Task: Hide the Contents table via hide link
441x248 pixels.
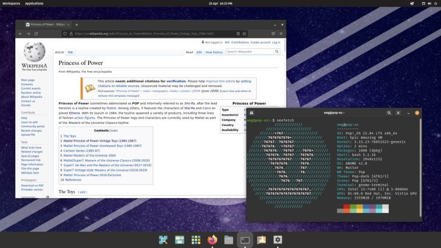Action: point(113,131)
